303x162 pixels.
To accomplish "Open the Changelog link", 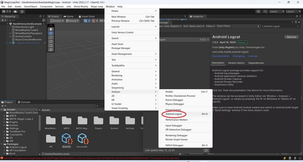I will pos(239,56).
